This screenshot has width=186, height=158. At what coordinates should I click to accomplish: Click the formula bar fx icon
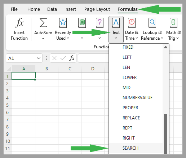[x=72, y=58]
